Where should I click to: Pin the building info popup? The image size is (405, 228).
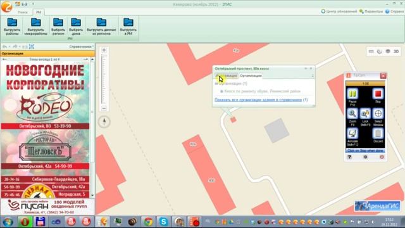[306, 68]
